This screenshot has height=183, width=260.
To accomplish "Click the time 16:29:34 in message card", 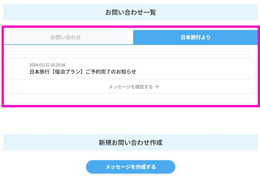I will 58,65.
